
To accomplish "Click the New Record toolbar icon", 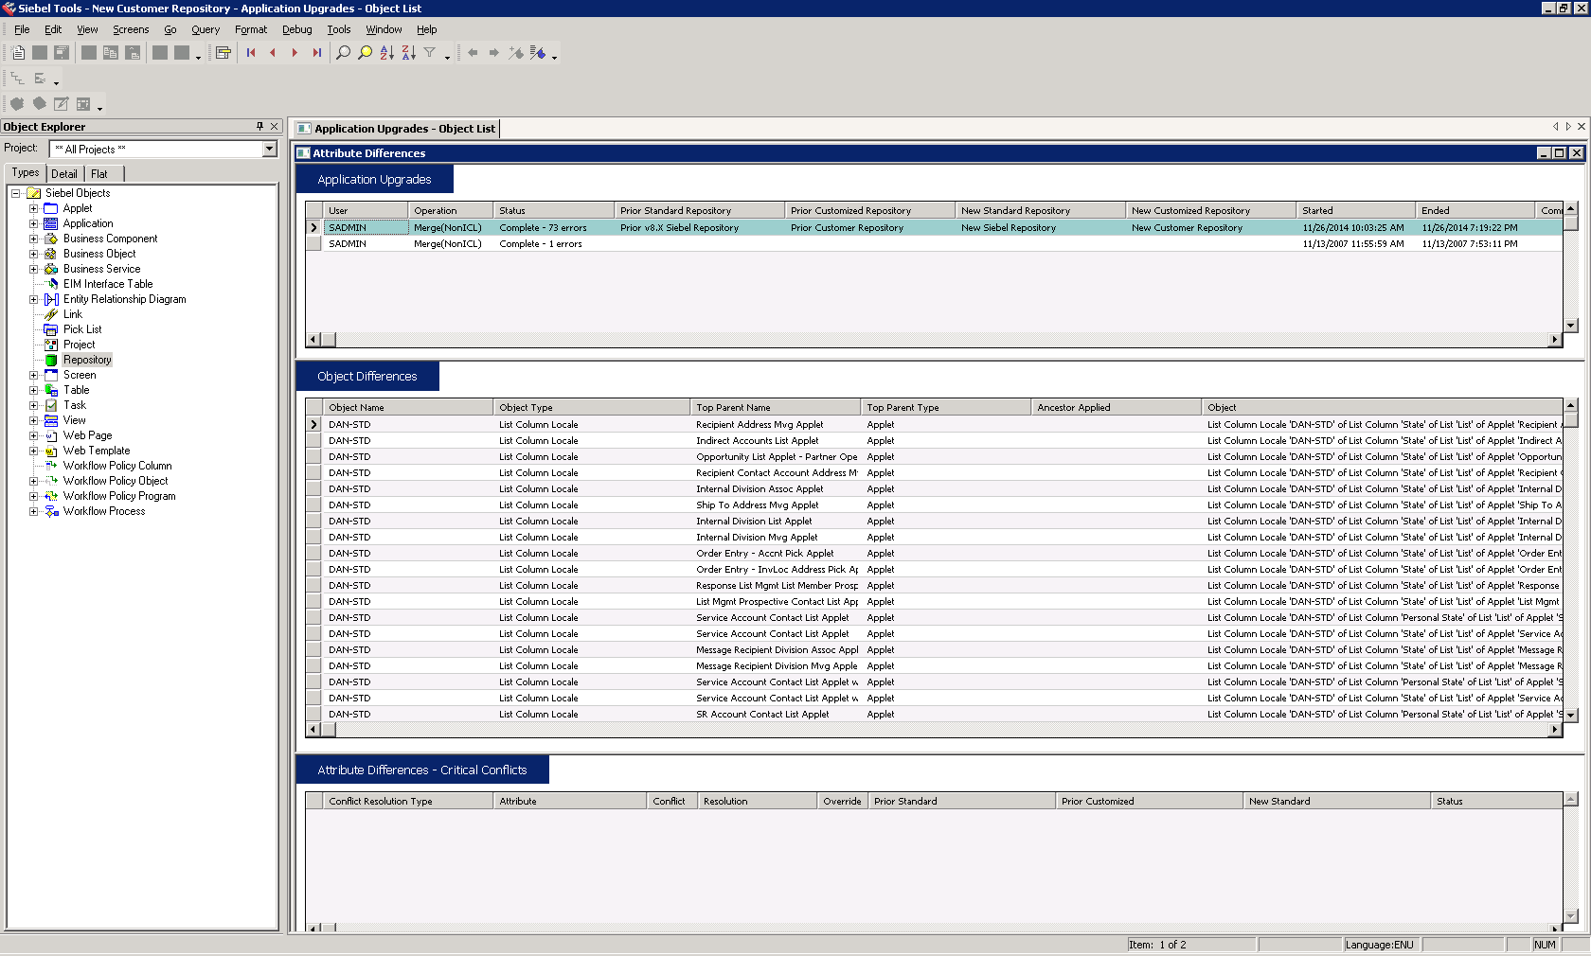I will [19, 53].
